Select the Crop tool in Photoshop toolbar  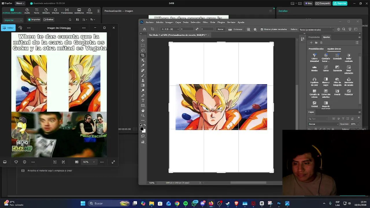[x=143, y=55]
